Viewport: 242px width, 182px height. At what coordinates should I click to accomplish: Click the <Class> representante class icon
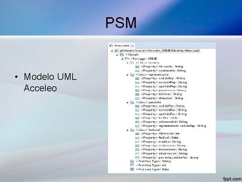132,74
